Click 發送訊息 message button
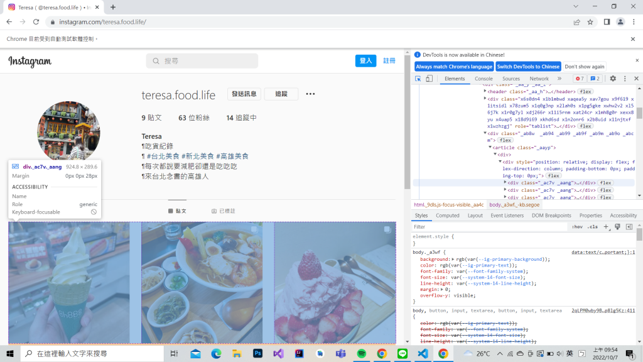 [x=244, y=94]
